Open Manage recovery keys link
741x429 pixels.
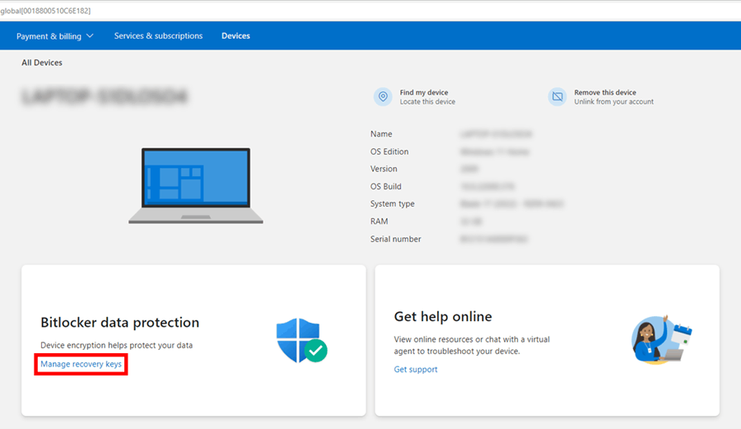(81, 364)
